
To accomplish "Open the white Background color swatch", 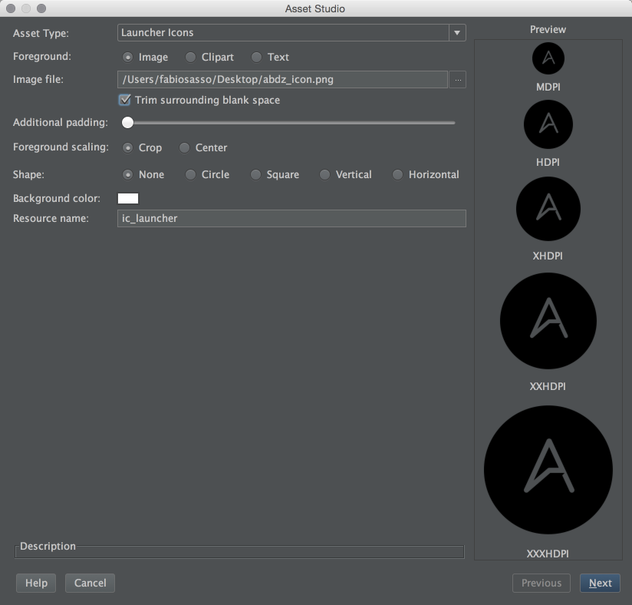I will [128, 199].
